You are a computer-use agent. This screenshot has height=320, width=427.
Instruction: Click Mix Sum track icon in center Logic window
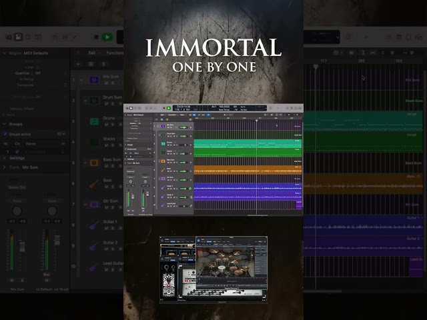[163, 126]
